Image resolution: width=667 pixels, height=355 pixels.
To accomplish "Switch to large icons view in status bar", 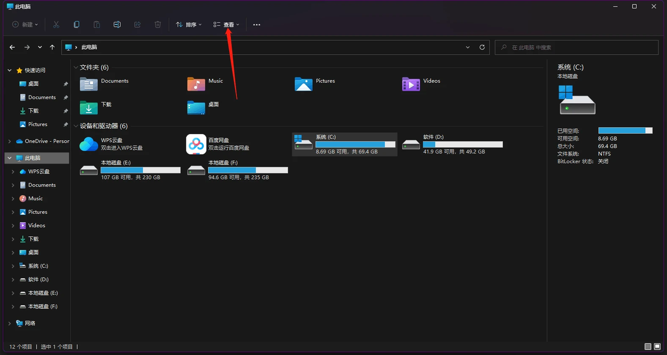I will [657, 347].
